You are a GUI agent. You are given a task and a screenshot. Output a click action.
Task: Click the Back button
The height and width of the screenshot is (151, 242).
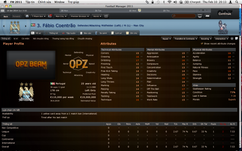click(6, 16)
